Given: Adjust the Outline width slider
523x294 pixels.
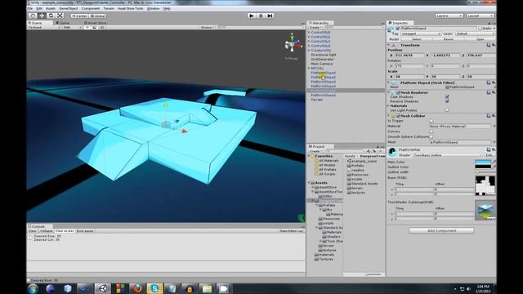Looking at the screenshot, I should 485,172.
